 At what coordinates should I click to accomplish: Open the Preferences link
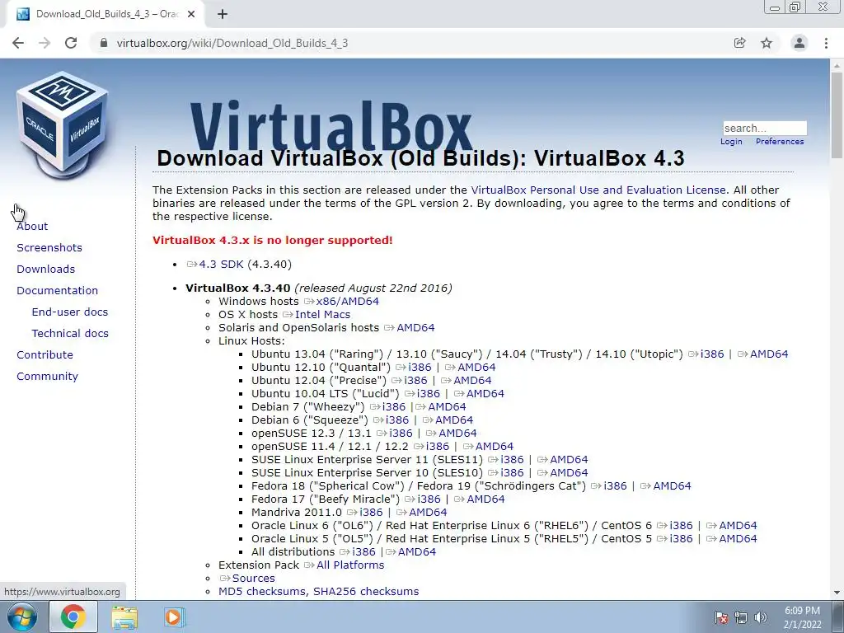780,142
